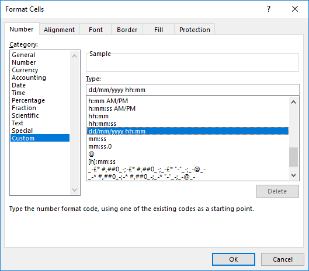Screen dimensions: 309x271
Task: Pick the mm:ss.0 format code
Action: click(x=100, y=146)
